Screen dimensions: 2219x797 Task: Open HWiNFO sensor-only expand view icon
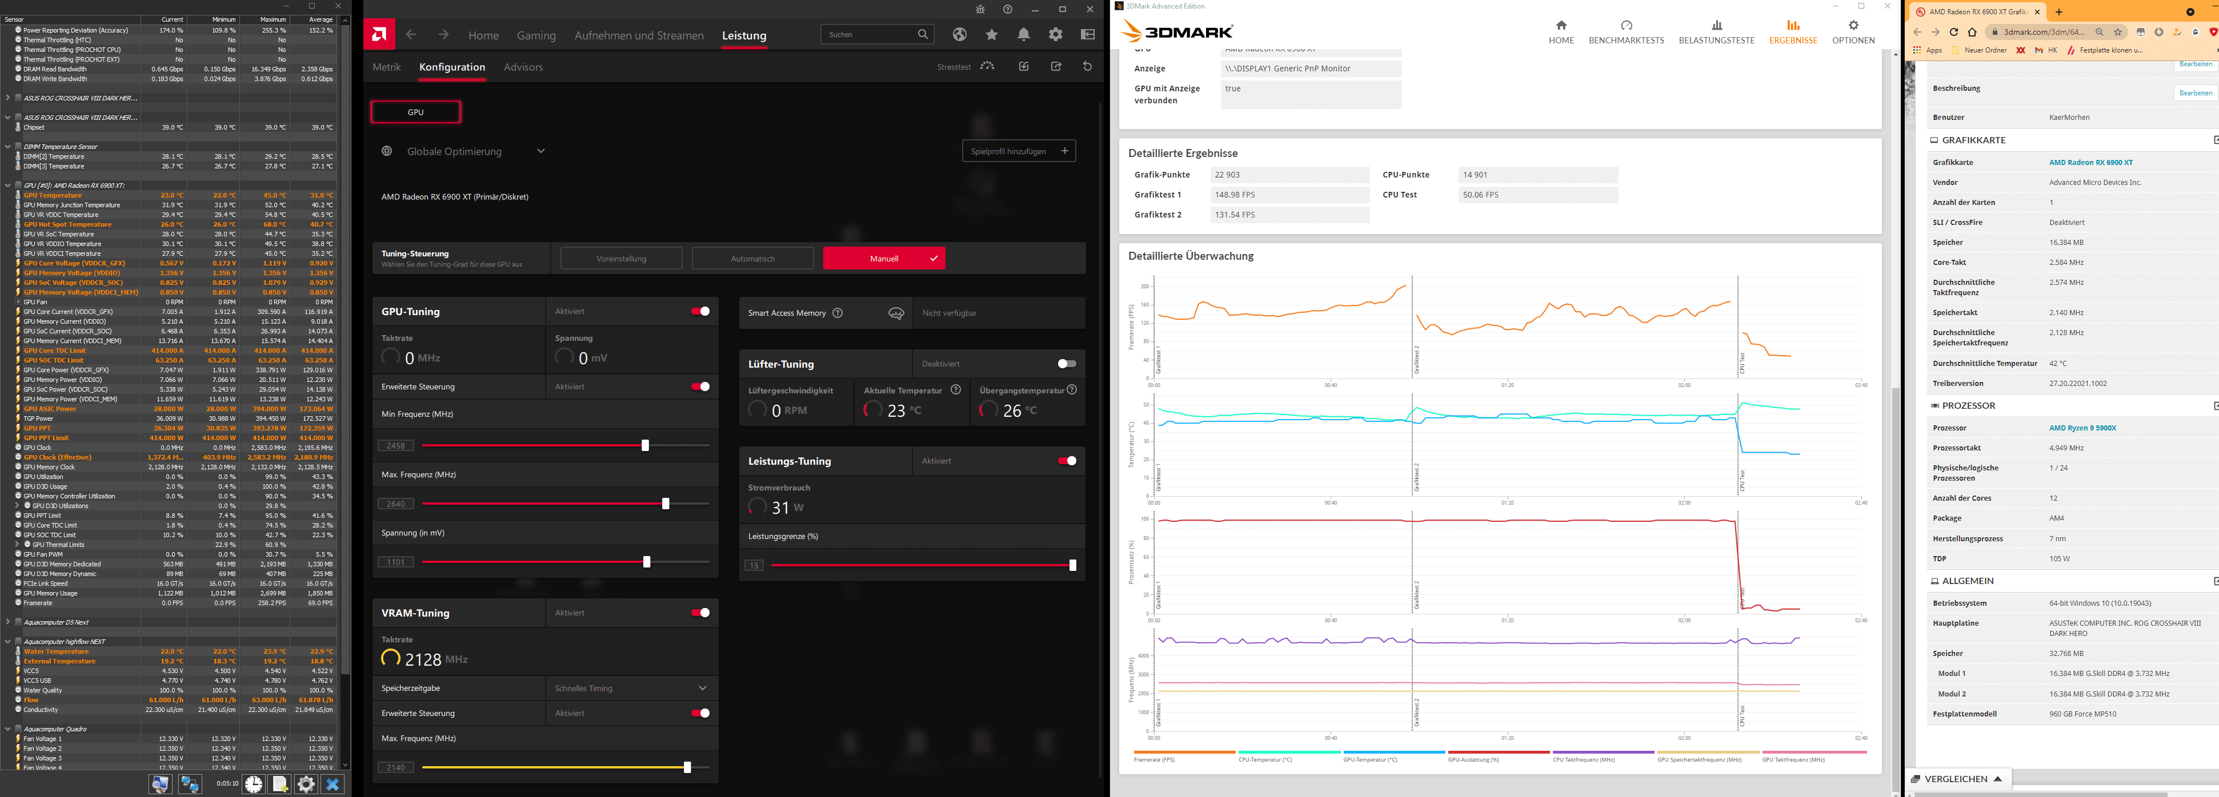[160, 784]
